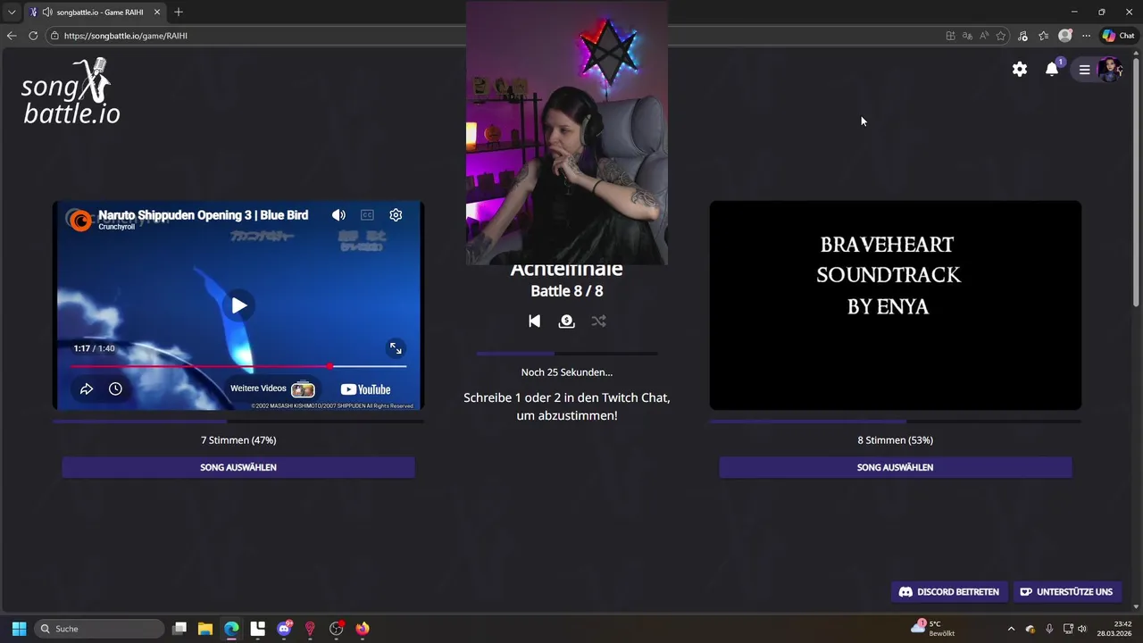Go to previous battle
The height and width of the screenshot is (643, 1143).
pos(534,321)
